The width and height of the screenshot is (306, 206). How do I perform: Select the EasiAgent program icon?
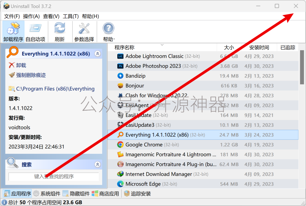click(x=120, y=105)
